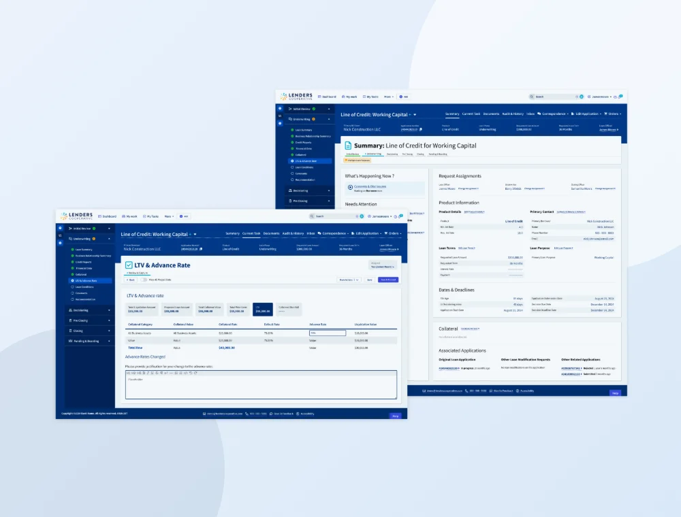Select LTV & Advance Rate in front sidebar
This screenshot has width=681, height=517.
point(90,281)
